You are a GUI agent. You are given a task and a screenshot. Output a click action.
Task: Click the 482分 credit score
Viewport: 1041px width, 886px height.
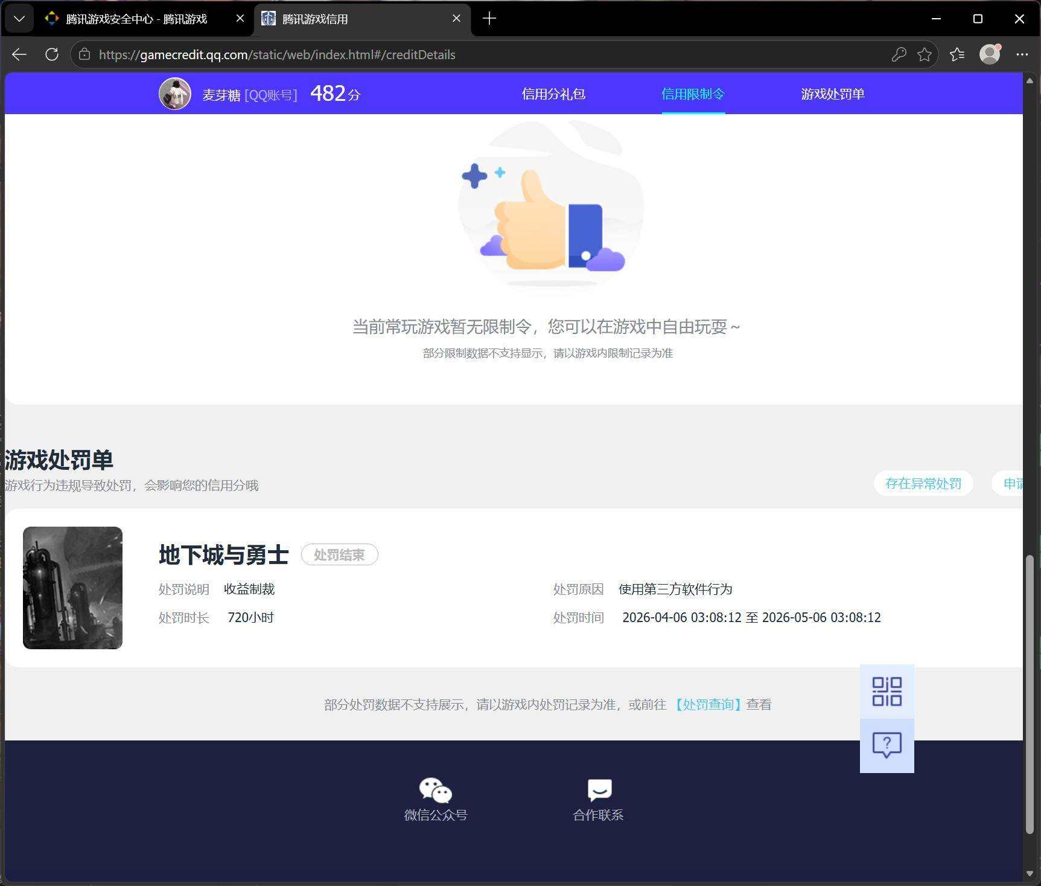tap(335, 94)
